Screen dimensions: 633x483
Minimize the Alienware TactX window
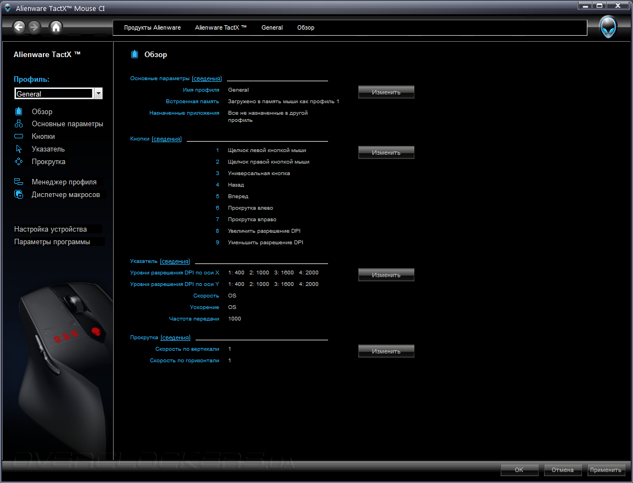pyautogui.click(x=585, y=5)
